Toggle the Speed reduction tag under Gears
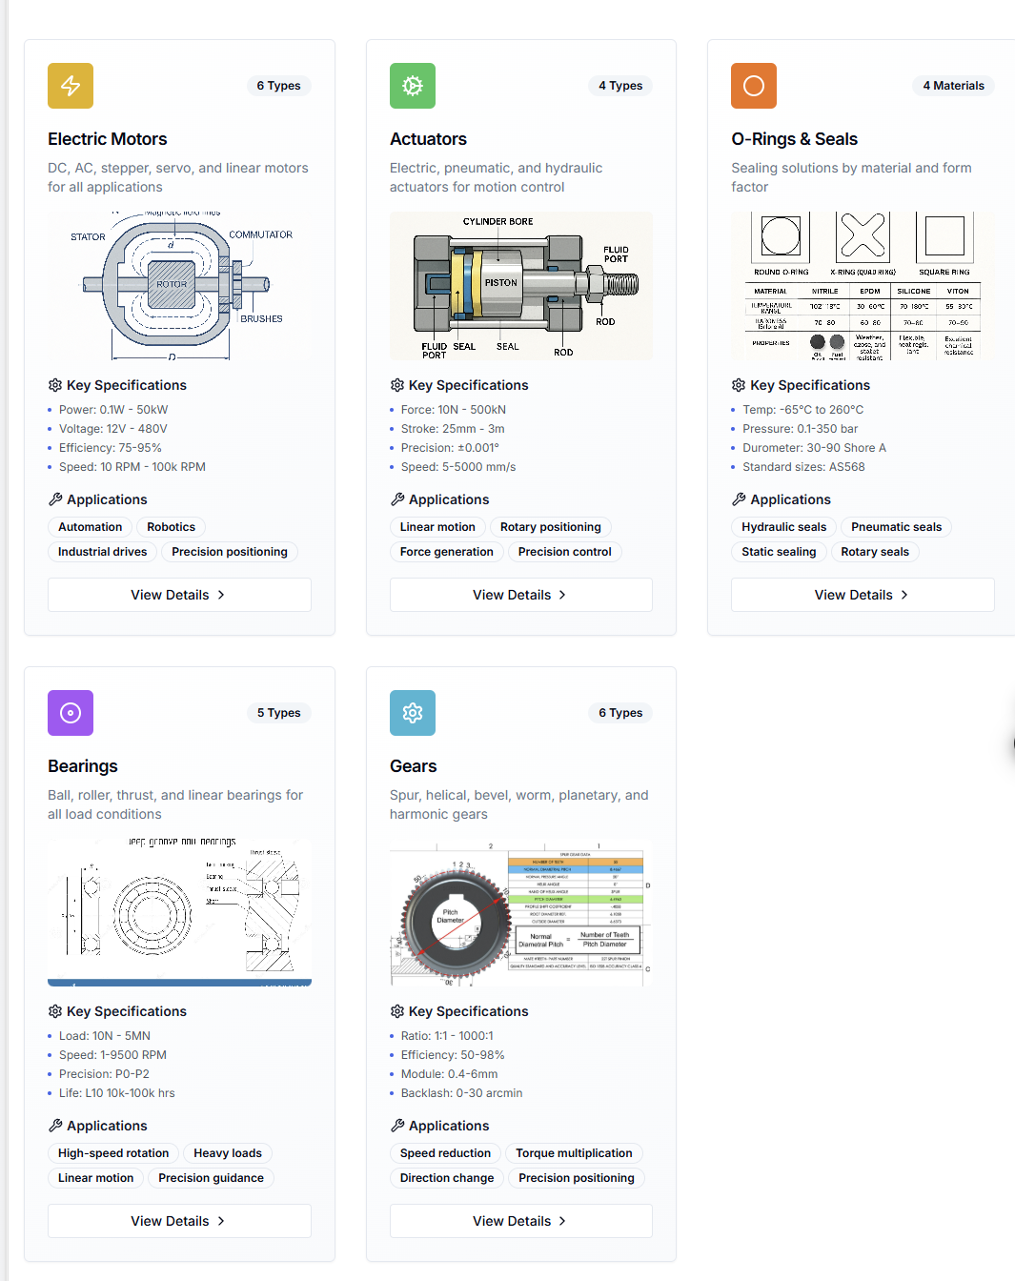The image size is (1015, 1281). [x=445, y=1152]
